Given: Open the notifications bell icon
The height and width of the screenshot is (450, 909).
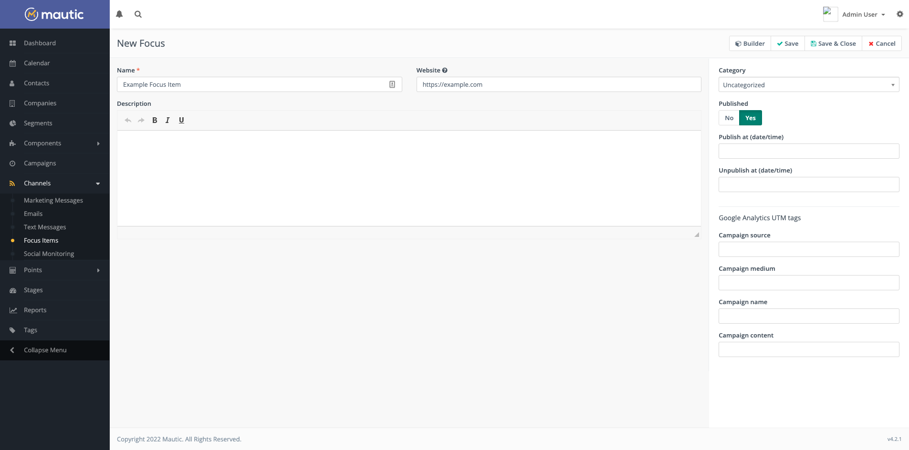Looking at the screenshot, I should click(x=119, y=14).
